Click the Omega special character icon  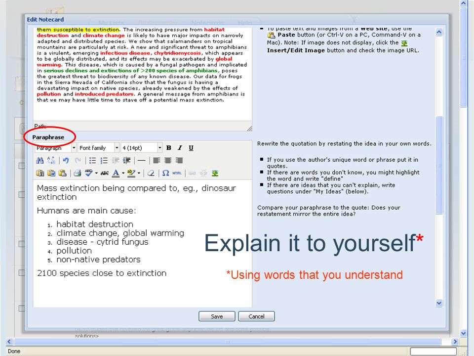(x=165, y=173)
